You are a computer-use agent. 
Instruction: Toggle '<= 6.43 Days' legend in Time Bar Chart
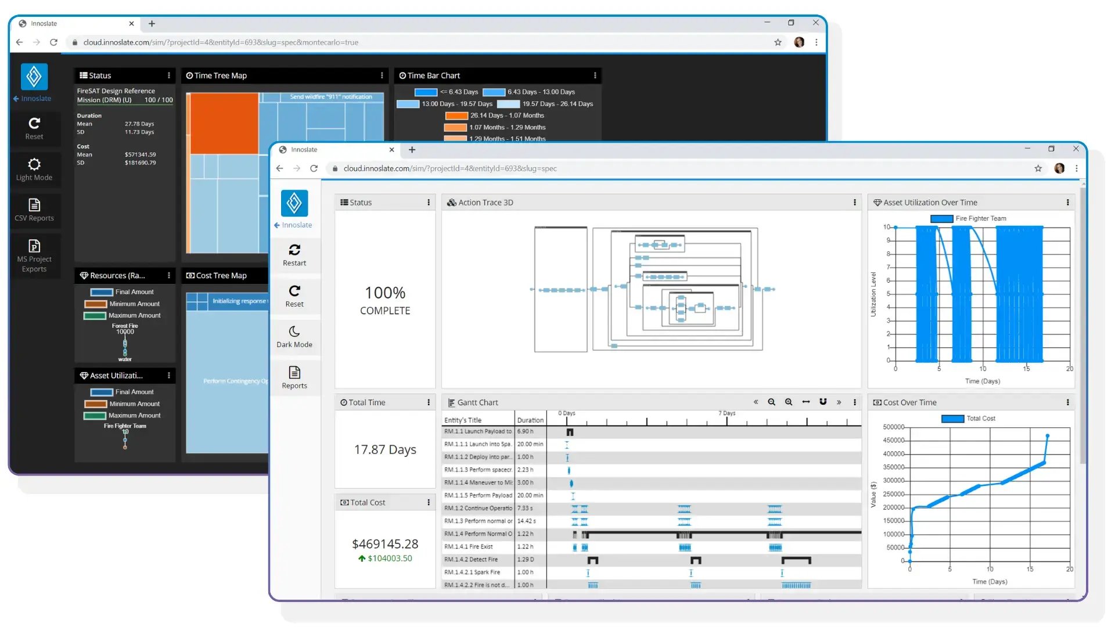[x=446, y=92]
